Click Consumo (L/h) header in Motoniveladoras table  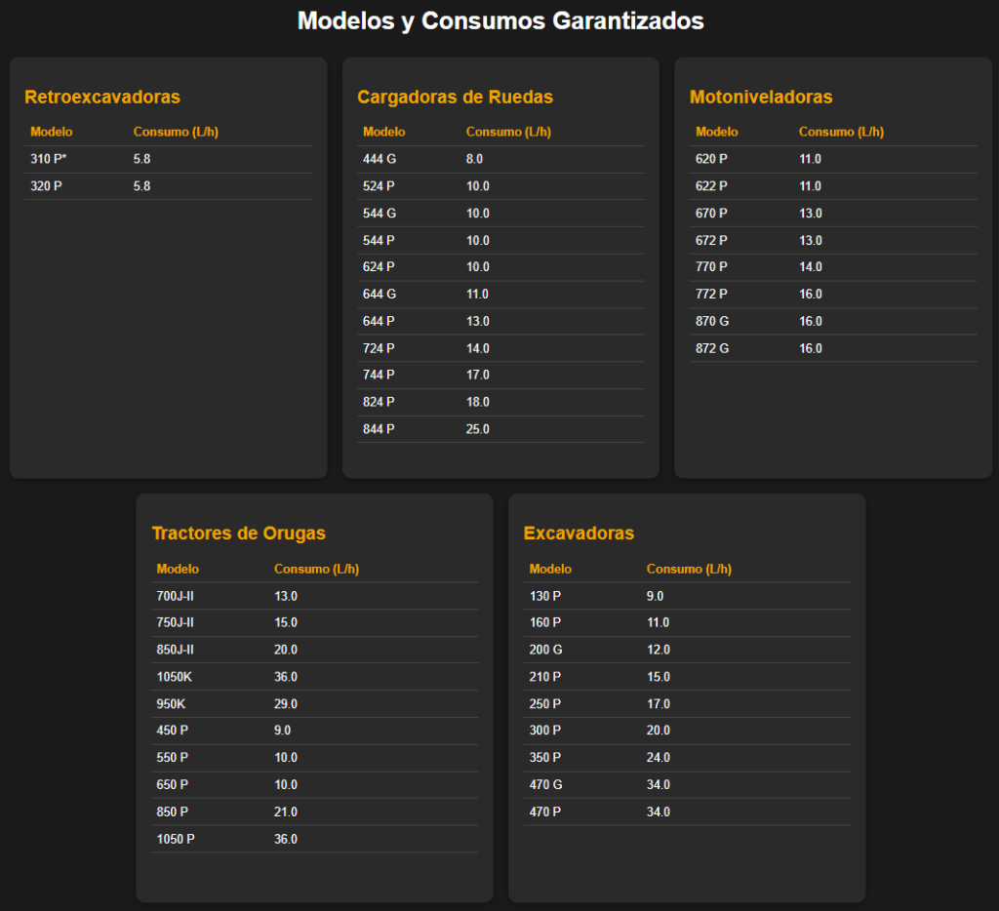point(841,132)
